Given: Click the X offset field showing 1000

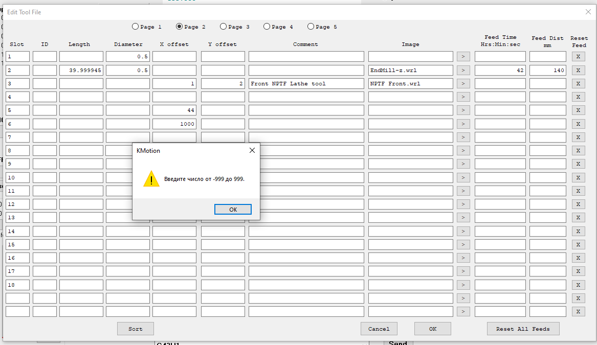Looking at the screenshot, I should [x=174, y=124].
